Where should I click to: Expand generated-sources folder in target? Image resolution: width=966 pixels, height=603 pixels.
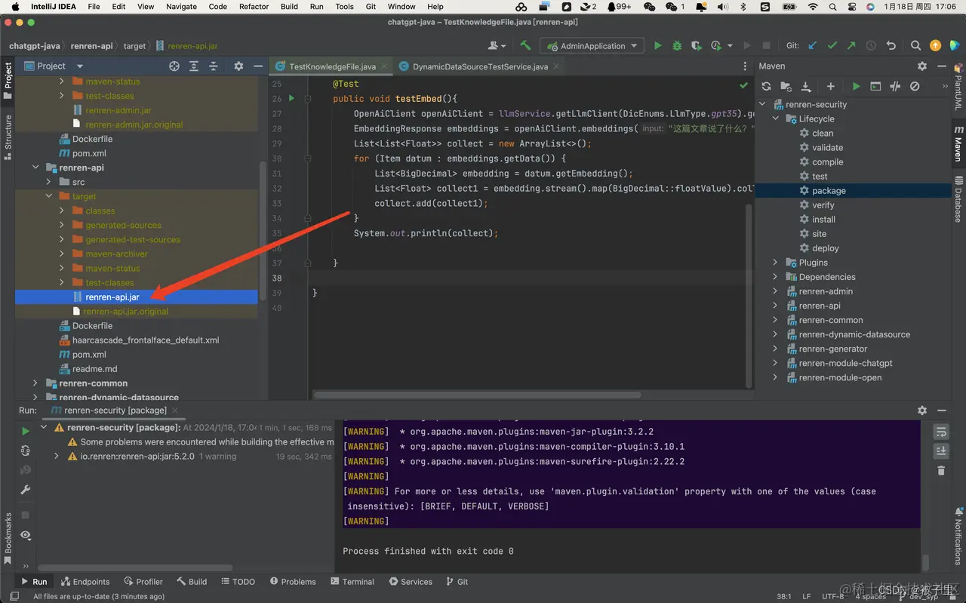(x=62, y=225)
